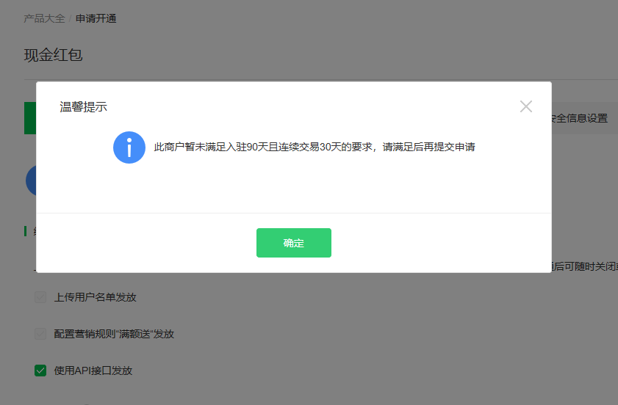
Task: Click the slash separator in breadcrumb
Action: pos(70,18)
